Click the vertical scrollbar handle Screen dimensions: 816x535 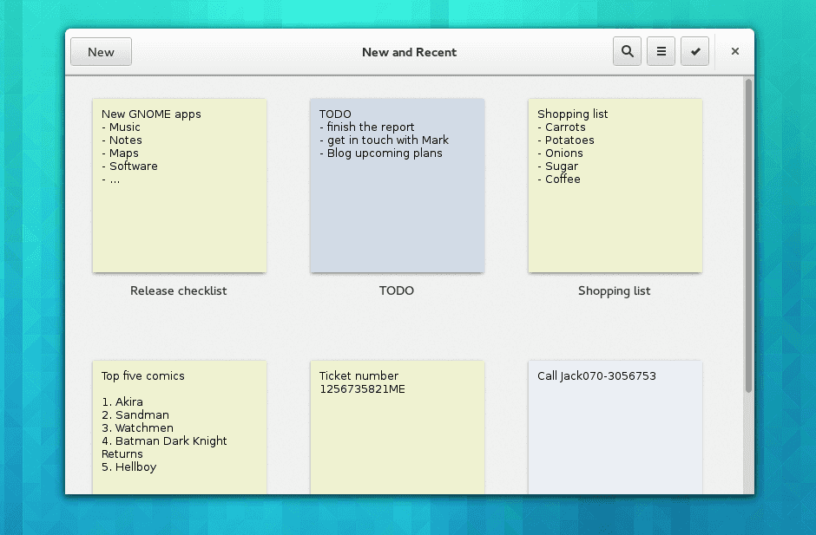tap(749, 236)
